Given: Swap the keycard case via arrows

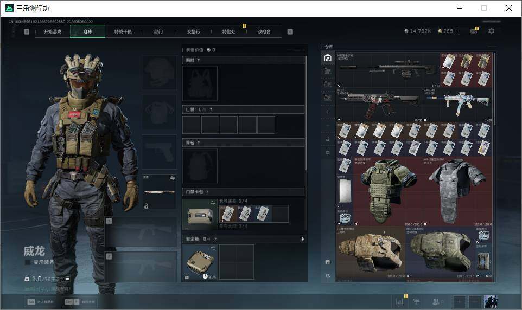Looking at the screenshot, I should pyautogui.click(x=213, y=202).
